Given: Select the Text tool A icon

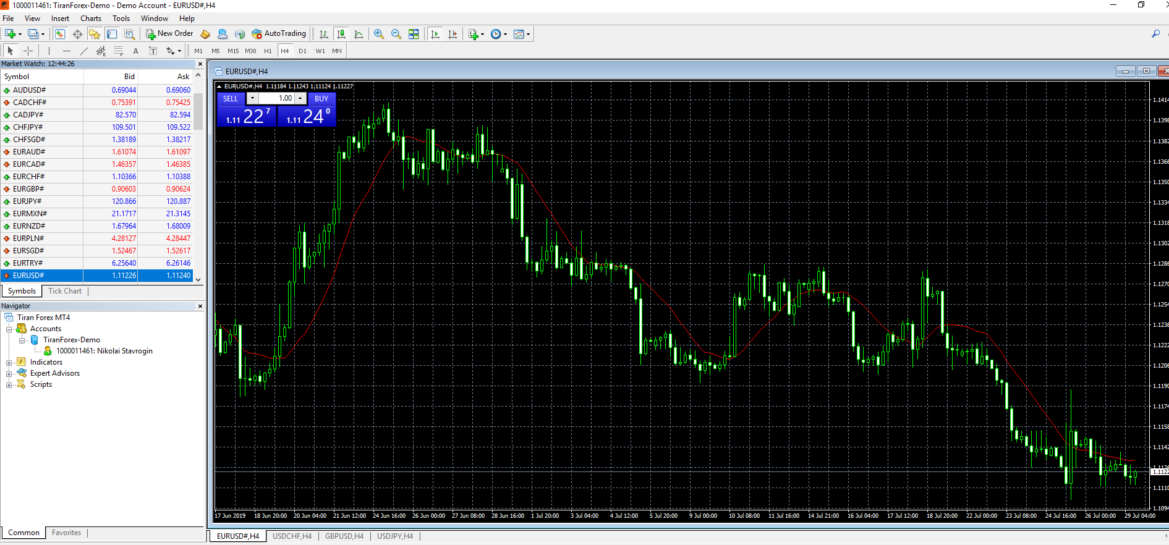Looking at the screenshot, I should point(136,51).
